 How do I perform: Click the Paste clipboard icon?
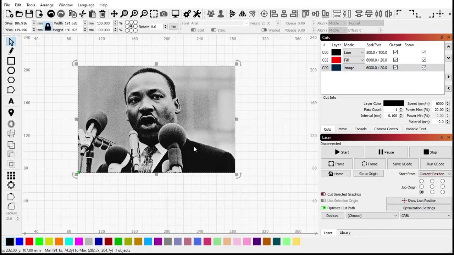click(x=92, y=14)
